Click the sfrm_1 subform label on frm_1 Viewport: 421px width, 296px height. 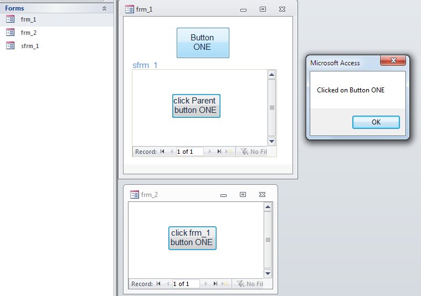point(145,65)
